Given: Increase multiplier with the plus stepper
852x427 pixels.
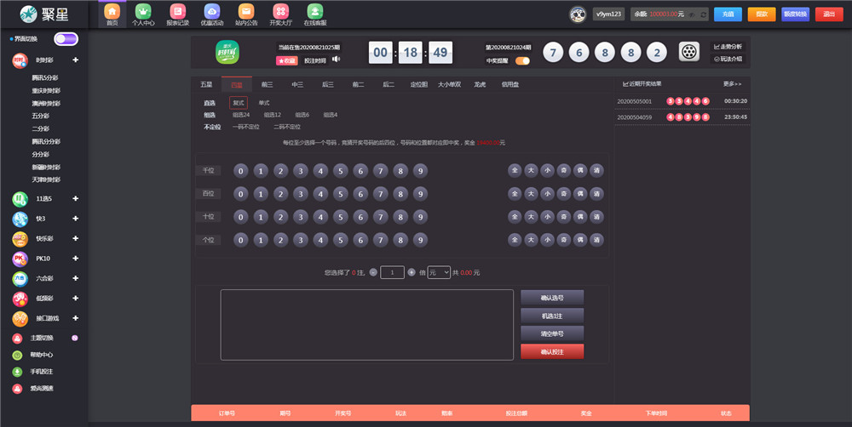Looking at the screenshot, I should (412, 272).
